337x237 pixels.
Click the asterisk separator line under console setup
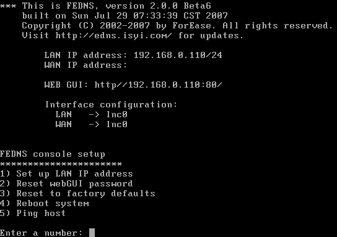tap(61, 164)
